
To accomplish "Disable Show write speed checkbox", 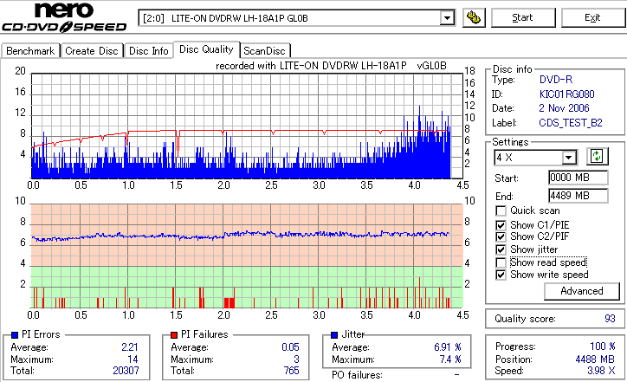I will 501,275.
